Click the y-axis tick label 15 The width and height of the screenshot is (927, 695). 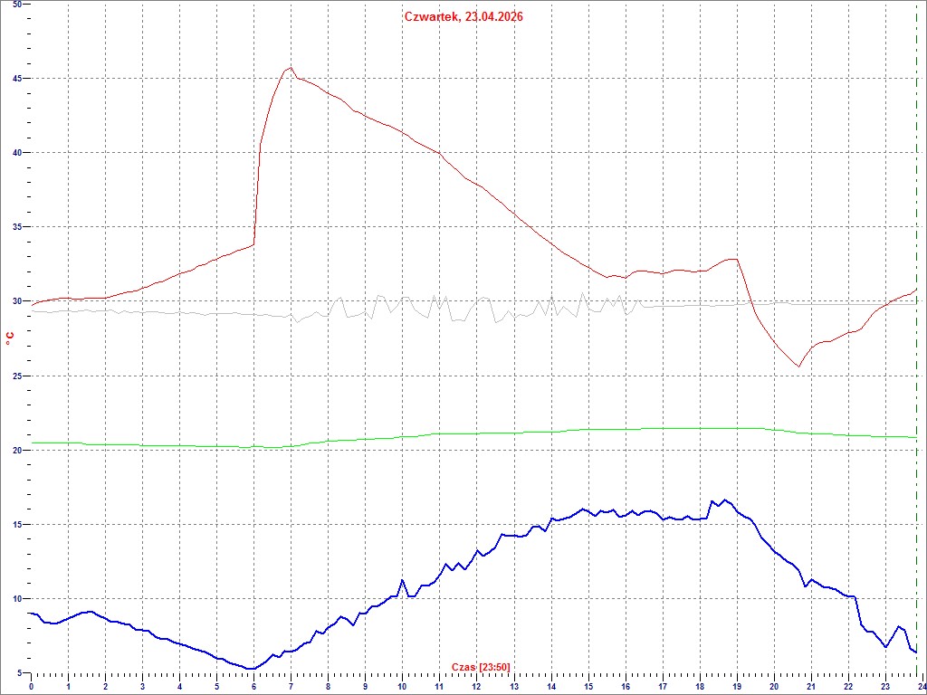(18, 525)
